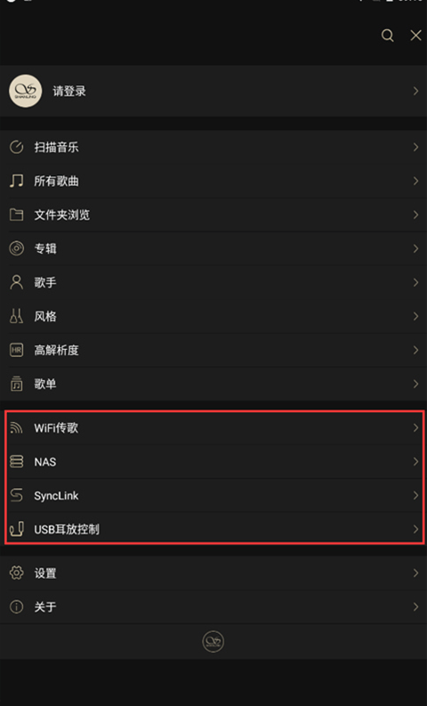Select the 关于 about entry
Image resolution: width=427 pixels, height=706 pixels.
tap(213, 607)
